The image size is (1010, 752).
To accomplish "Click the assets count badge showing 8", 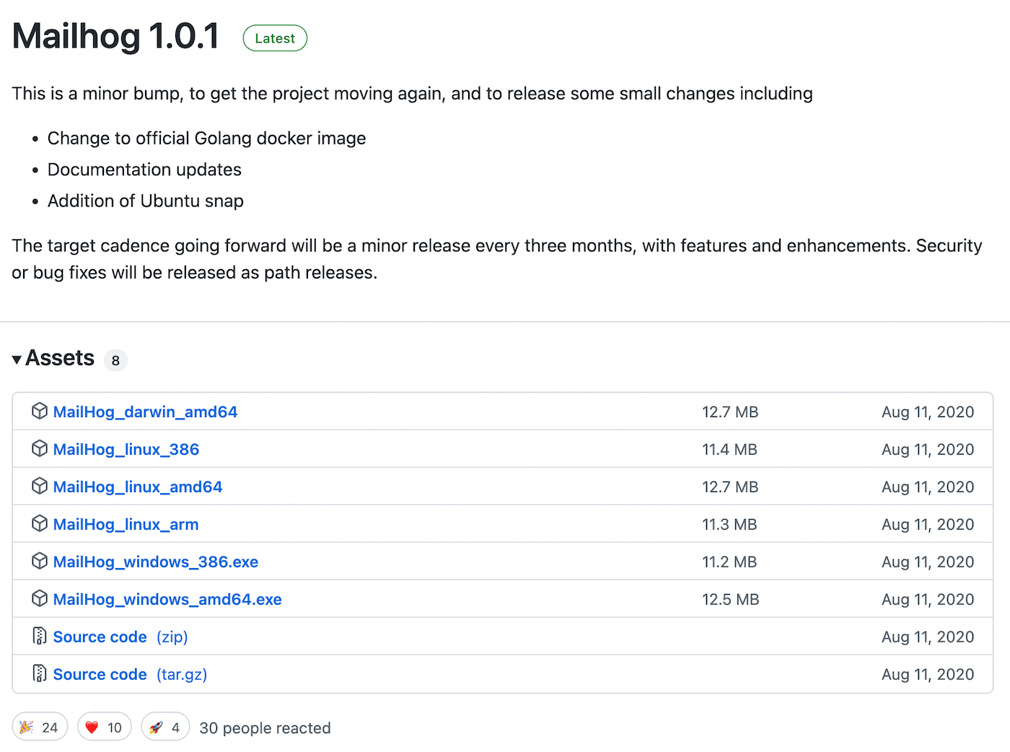I will pyautogui.click(x=115, y=360).
